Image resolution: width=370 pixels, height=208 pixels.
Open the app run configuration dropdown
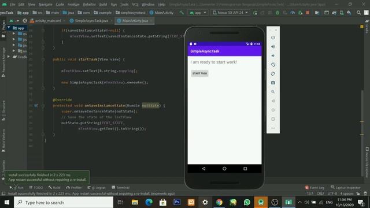pyautogui.click(x=198, y=13)
